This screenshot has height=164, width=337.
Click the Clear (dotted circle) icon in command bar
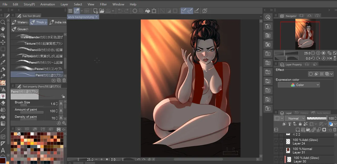(x=135, y=11)
